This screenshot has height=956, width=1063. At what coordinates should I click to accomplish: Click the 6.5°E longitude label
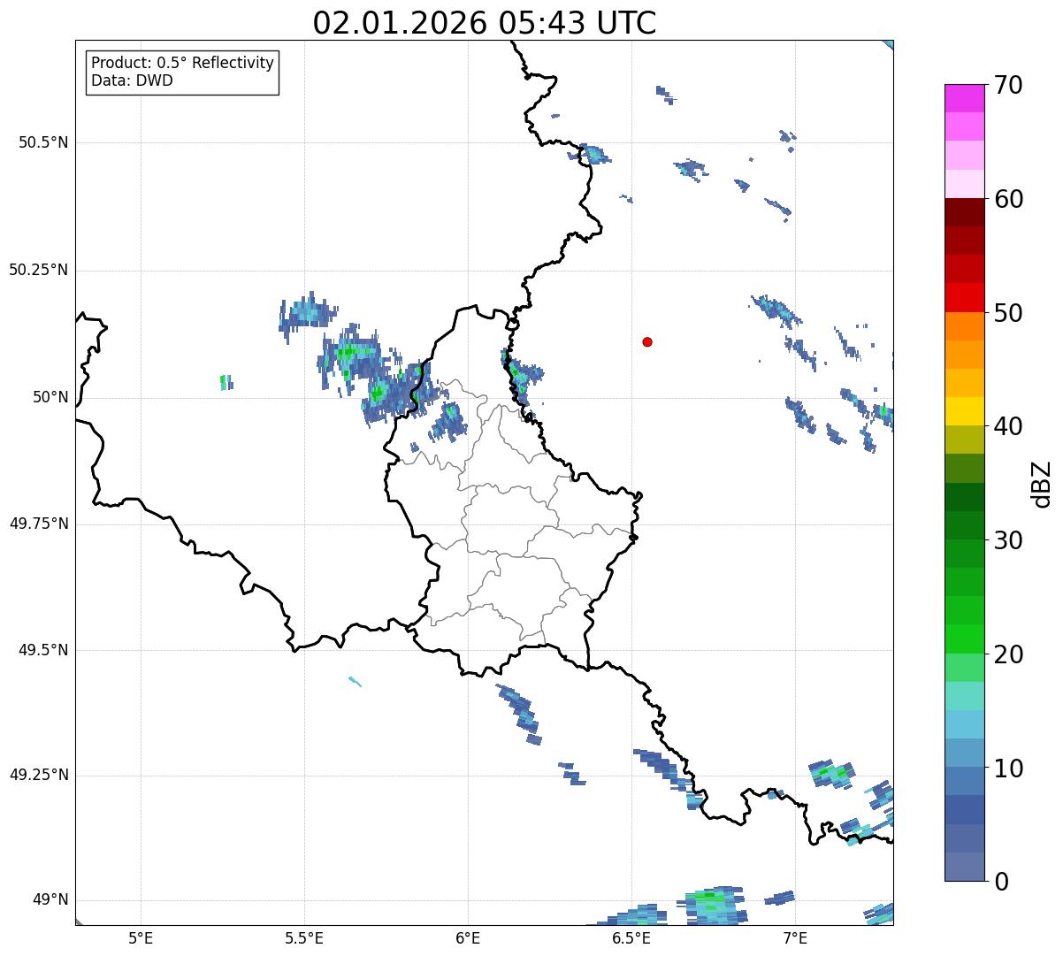pyautogui.click(x=631, y=938)
